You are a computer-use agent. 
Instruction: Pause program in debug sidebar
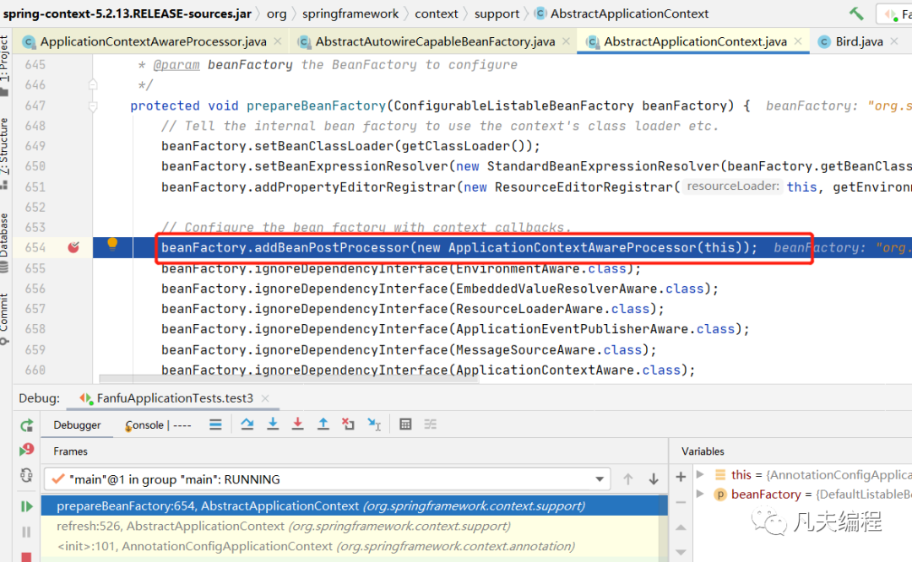[x=26, y=531]
